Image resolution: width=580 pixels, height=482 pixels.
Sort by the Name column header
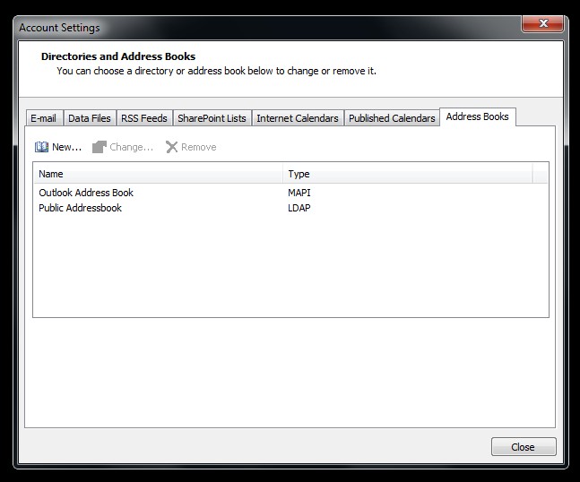159,174
